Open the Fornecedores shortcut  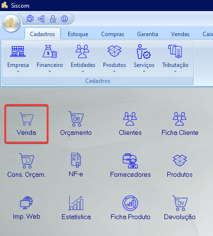[130, 165]
